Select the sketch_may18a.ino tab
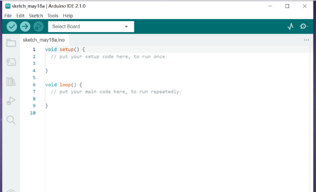Viewport: 316px width, 192px height. (x=43, y=40)
